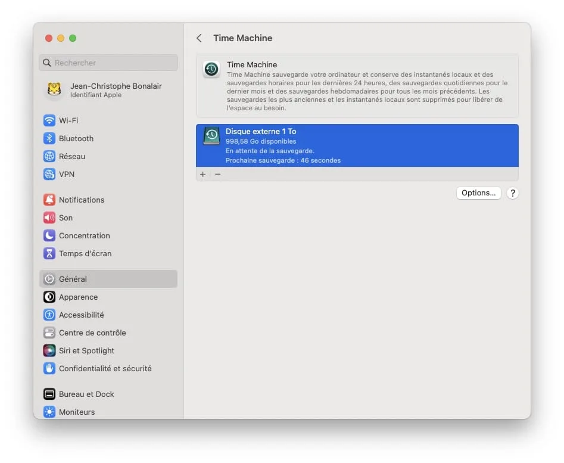Click the Moniteurs label

[x=77, y=412]
